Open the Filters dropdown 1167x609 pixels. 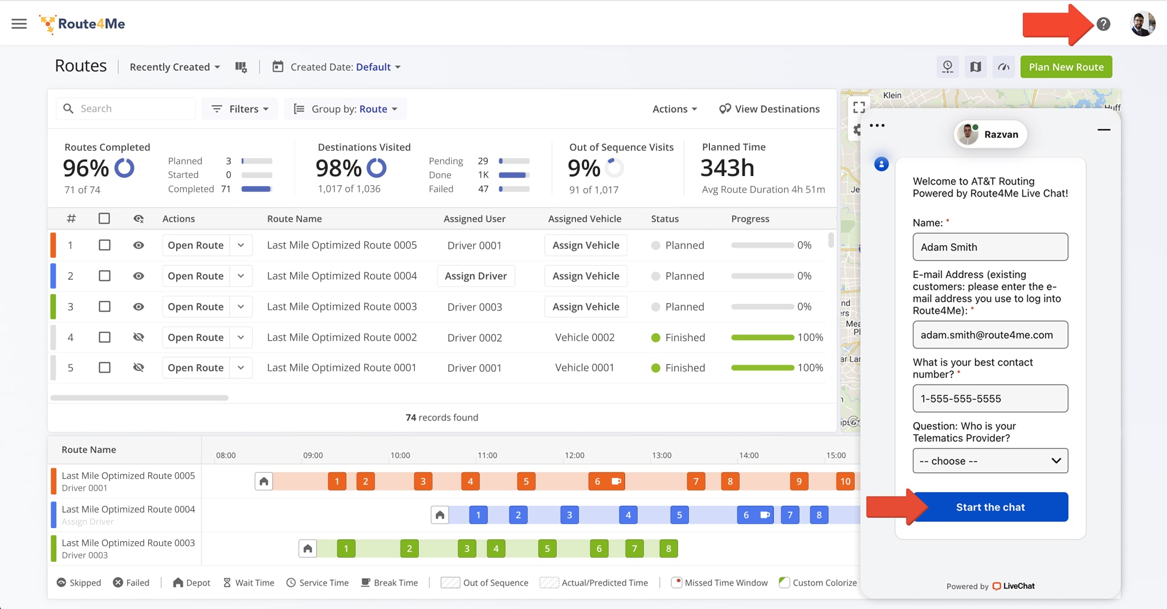click(x=240, y=109)
